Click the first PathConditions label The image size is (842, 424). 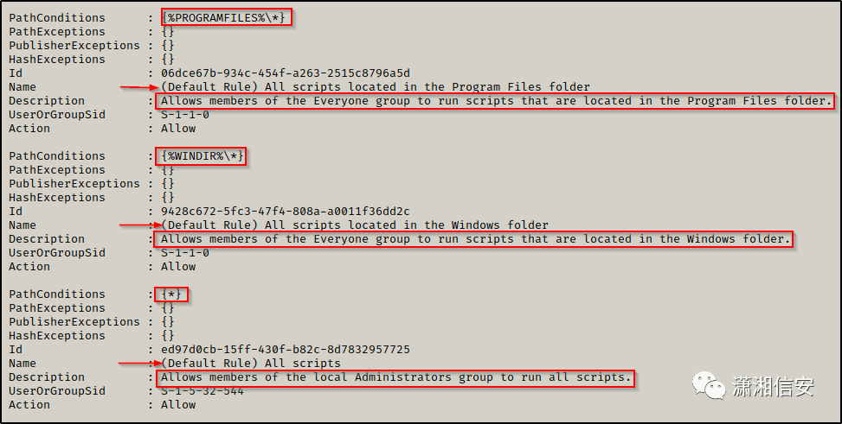57,17
